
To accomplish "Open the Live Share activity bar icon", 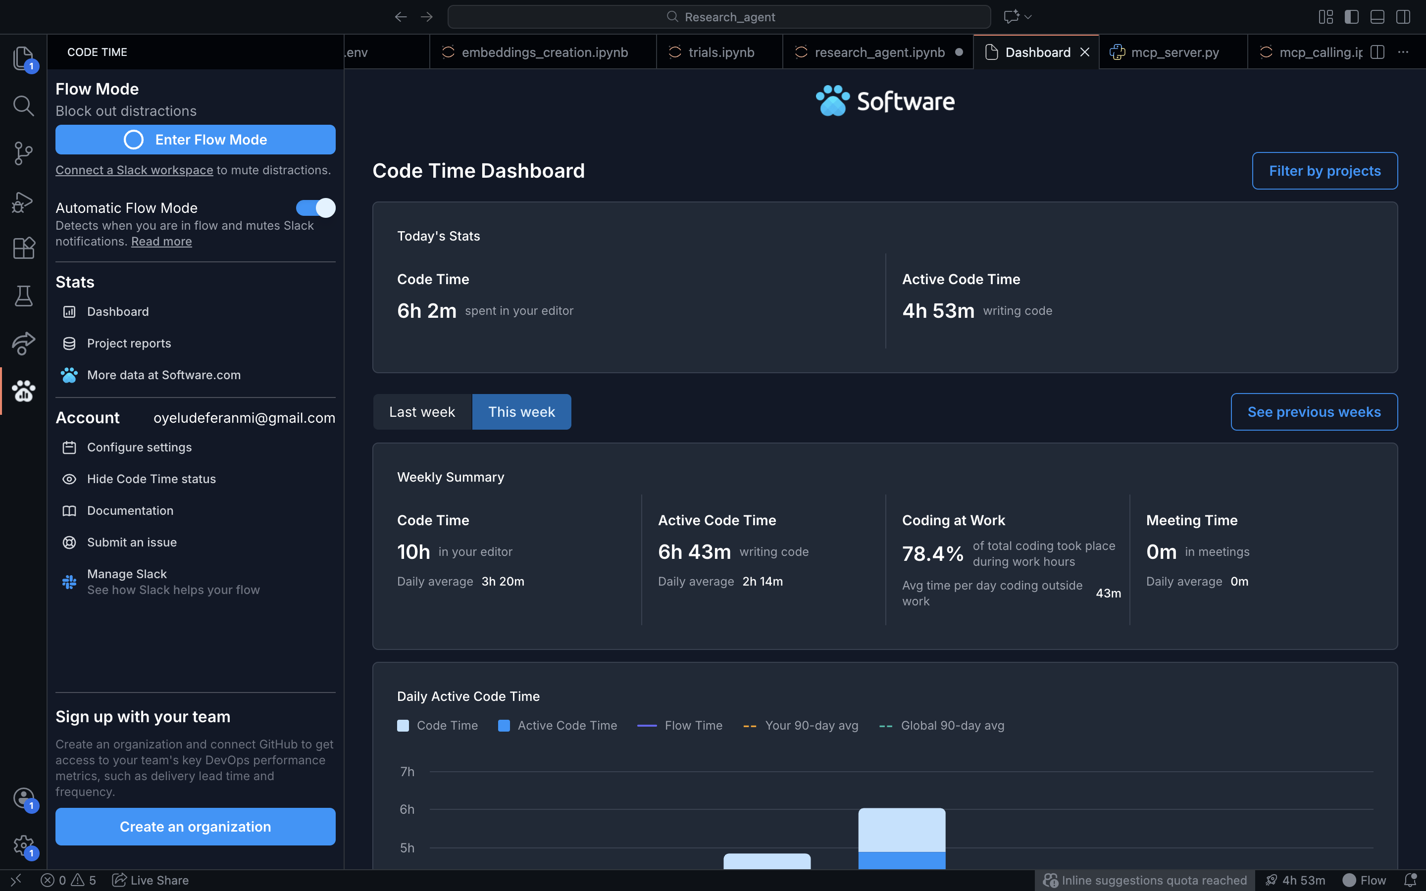I will tap(23, 343).
